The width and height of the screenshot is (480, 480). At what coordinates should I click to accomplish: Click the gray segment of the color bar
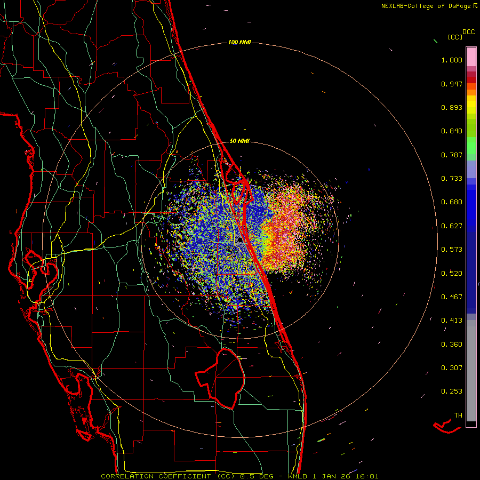pyautogui.click(x=471, y=371)
